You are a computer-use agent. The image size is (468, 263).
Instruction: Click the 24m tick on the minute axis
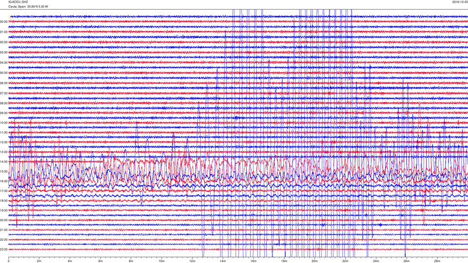[x=376, y=261]
